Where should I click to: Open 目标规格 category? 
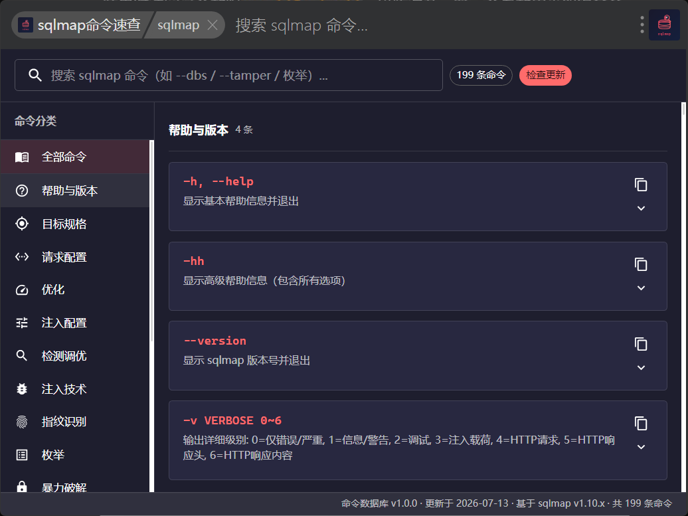point(75,224)
